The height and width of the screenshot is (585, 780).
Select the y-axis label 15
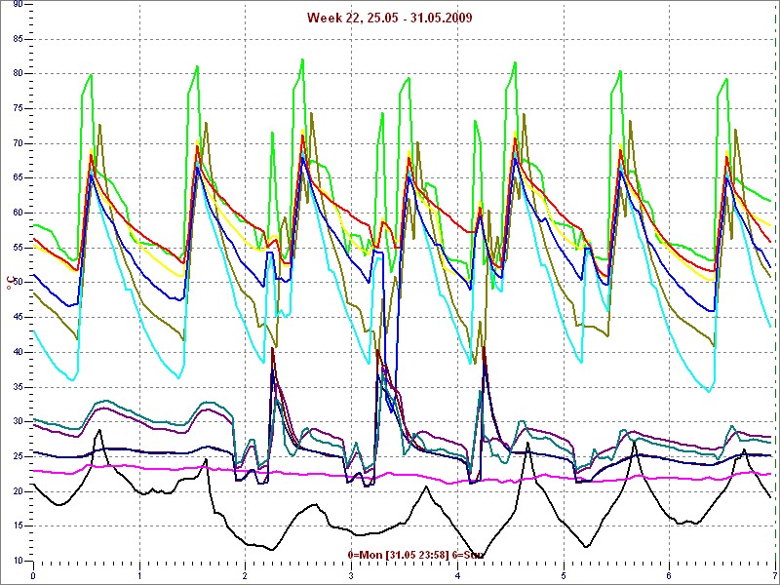tap(17, 526)
